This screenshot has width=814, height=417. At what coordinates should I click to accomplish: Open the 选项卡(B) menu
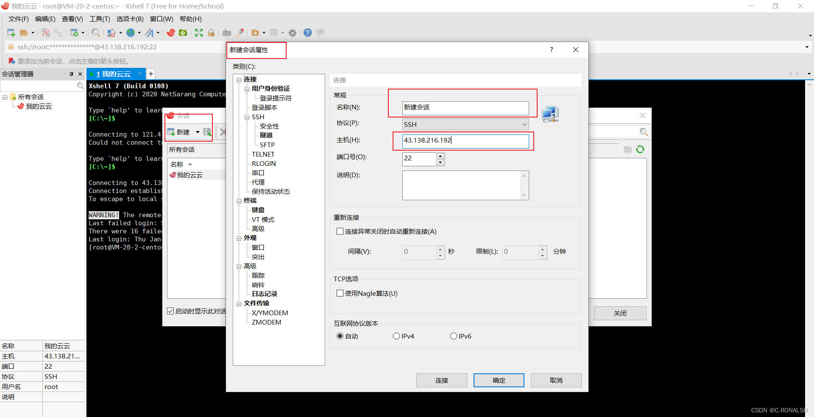tap(130, 19)
